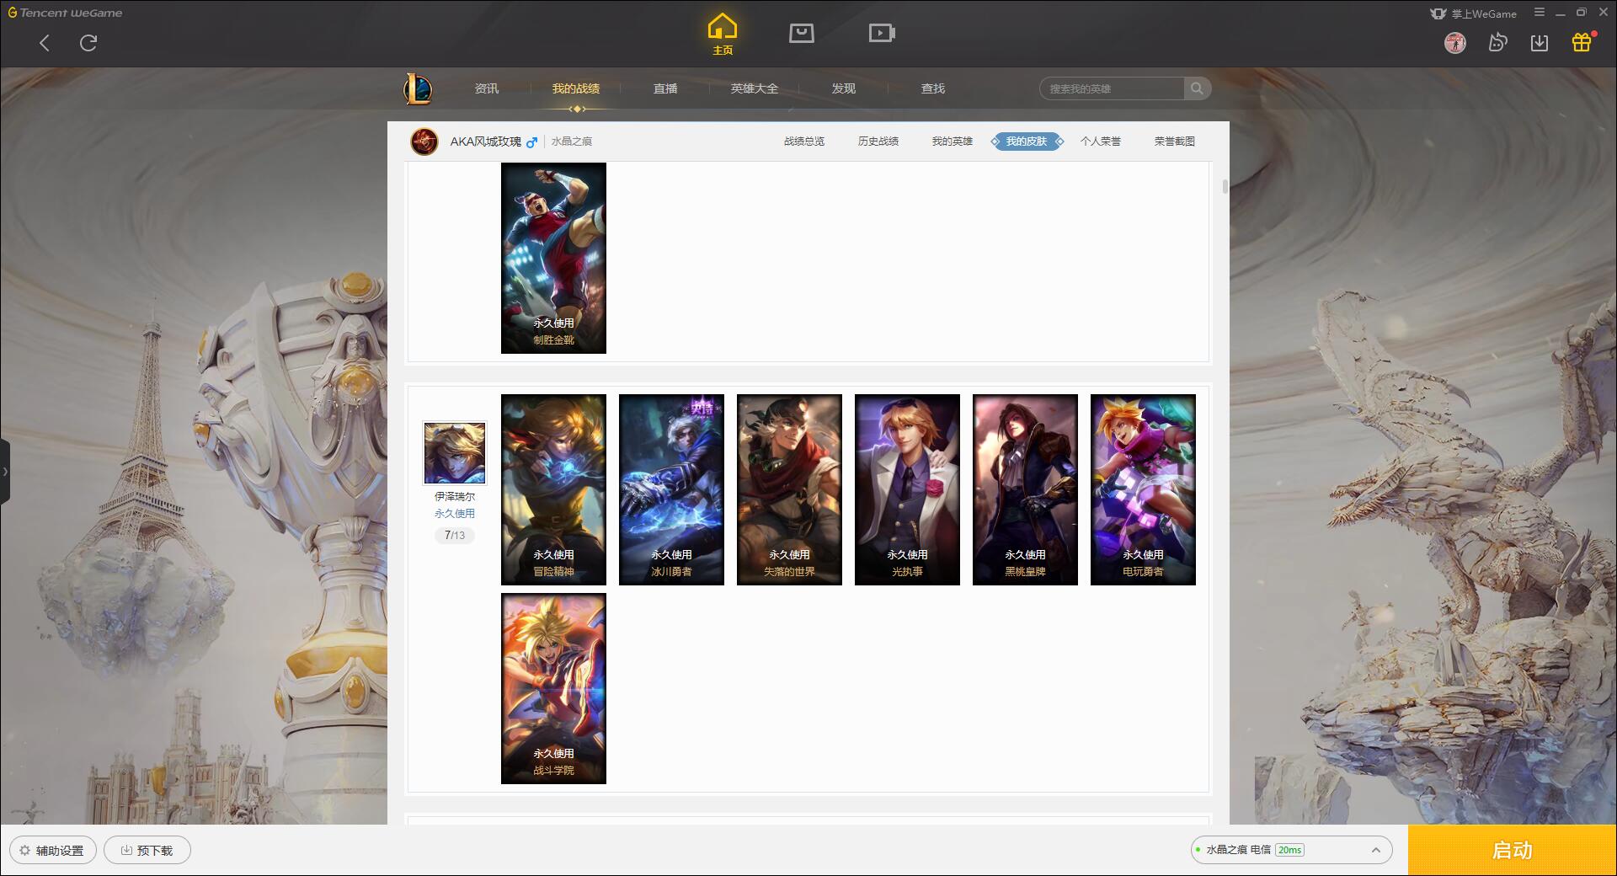Click the 7/13 skin count badge
Image resolution: width=1617 pixels, height=876 pixels.
click(455, 535)
